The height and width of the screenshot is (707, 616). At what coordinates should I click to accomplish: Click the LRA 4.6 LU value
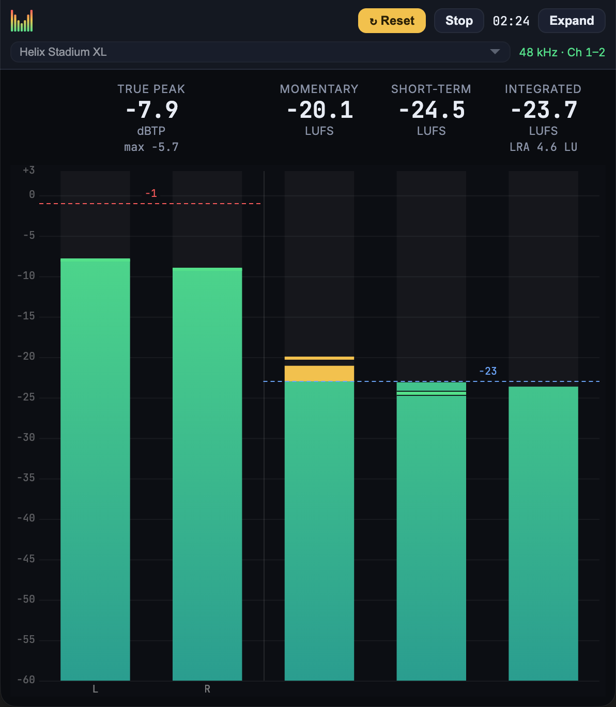(543, 147)
